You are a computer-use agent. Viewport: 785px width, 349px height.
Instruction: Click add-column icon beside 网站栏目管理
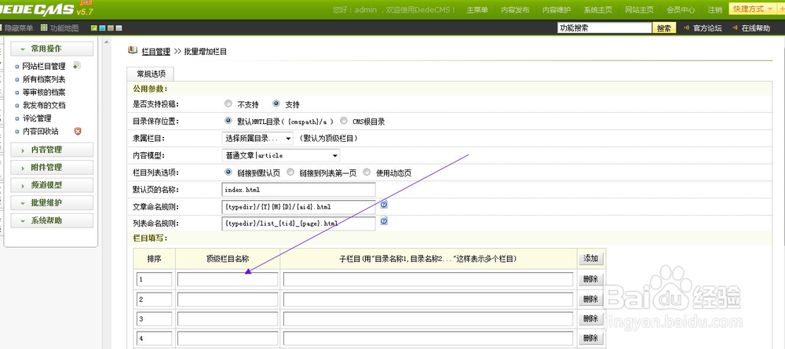pyautogui.click(x=77, y=66)
